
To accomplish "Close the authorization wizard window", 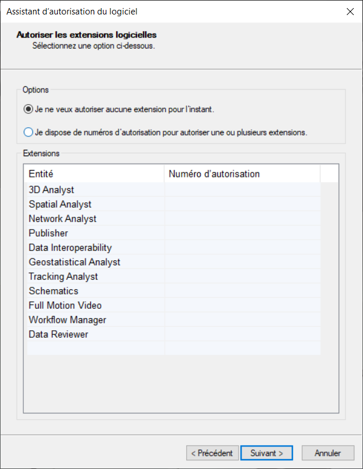I will (x=350, y=12).
